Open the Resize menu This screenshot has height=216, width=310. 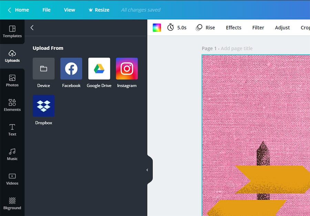click(99, 10)
